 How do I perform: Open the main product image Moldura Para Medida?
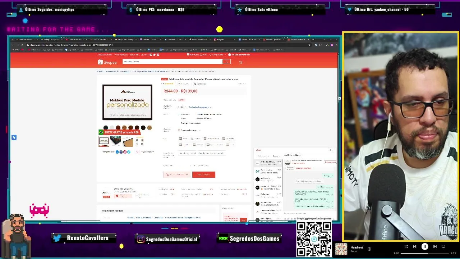coord(127,102)
